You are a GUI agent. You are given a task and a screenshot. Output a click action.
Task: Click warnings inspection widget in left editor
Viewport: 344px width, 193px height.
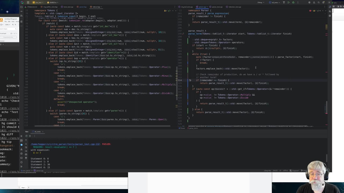tap(166, 10)
